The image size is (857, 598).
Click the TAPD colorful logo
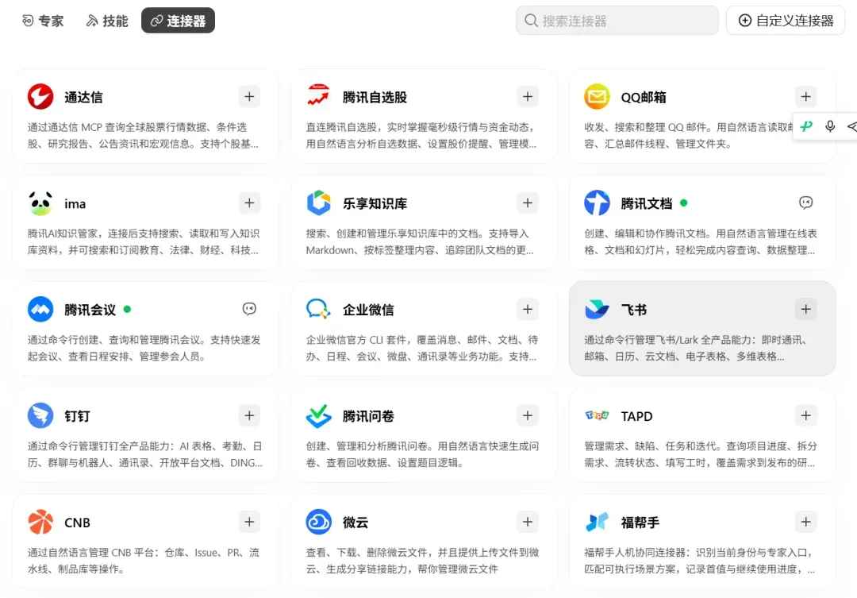click(x=597, y=415)
